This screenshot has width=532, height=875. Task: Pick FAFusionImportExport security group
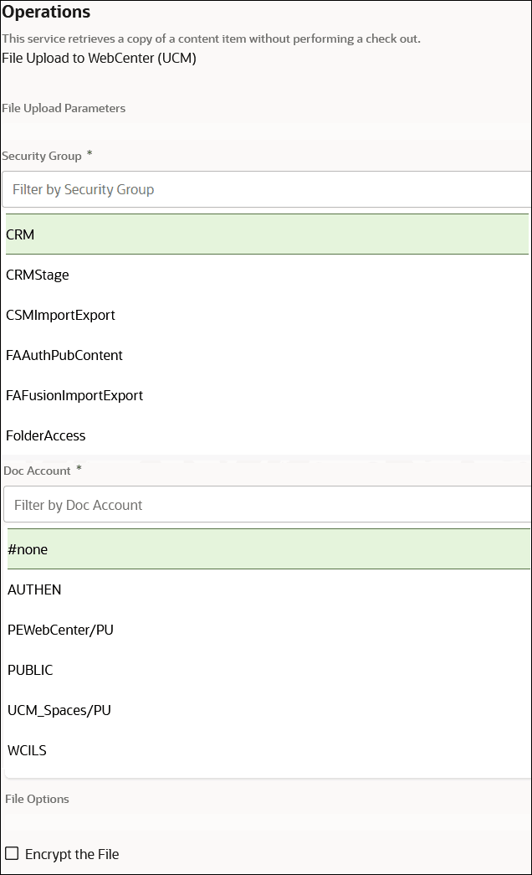(266, 395)
